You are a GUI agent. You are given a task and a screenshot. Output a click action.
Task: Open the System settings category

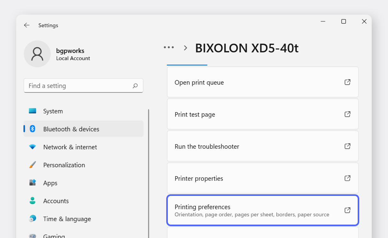pyautogui.click(x=53, y=111)
